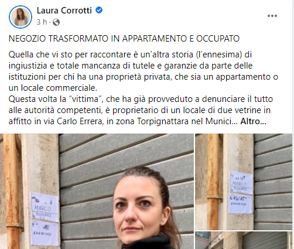Open the Laura Corrotti profile name link
The width and height of the screenshot is (294, 249).
point(64,11)
